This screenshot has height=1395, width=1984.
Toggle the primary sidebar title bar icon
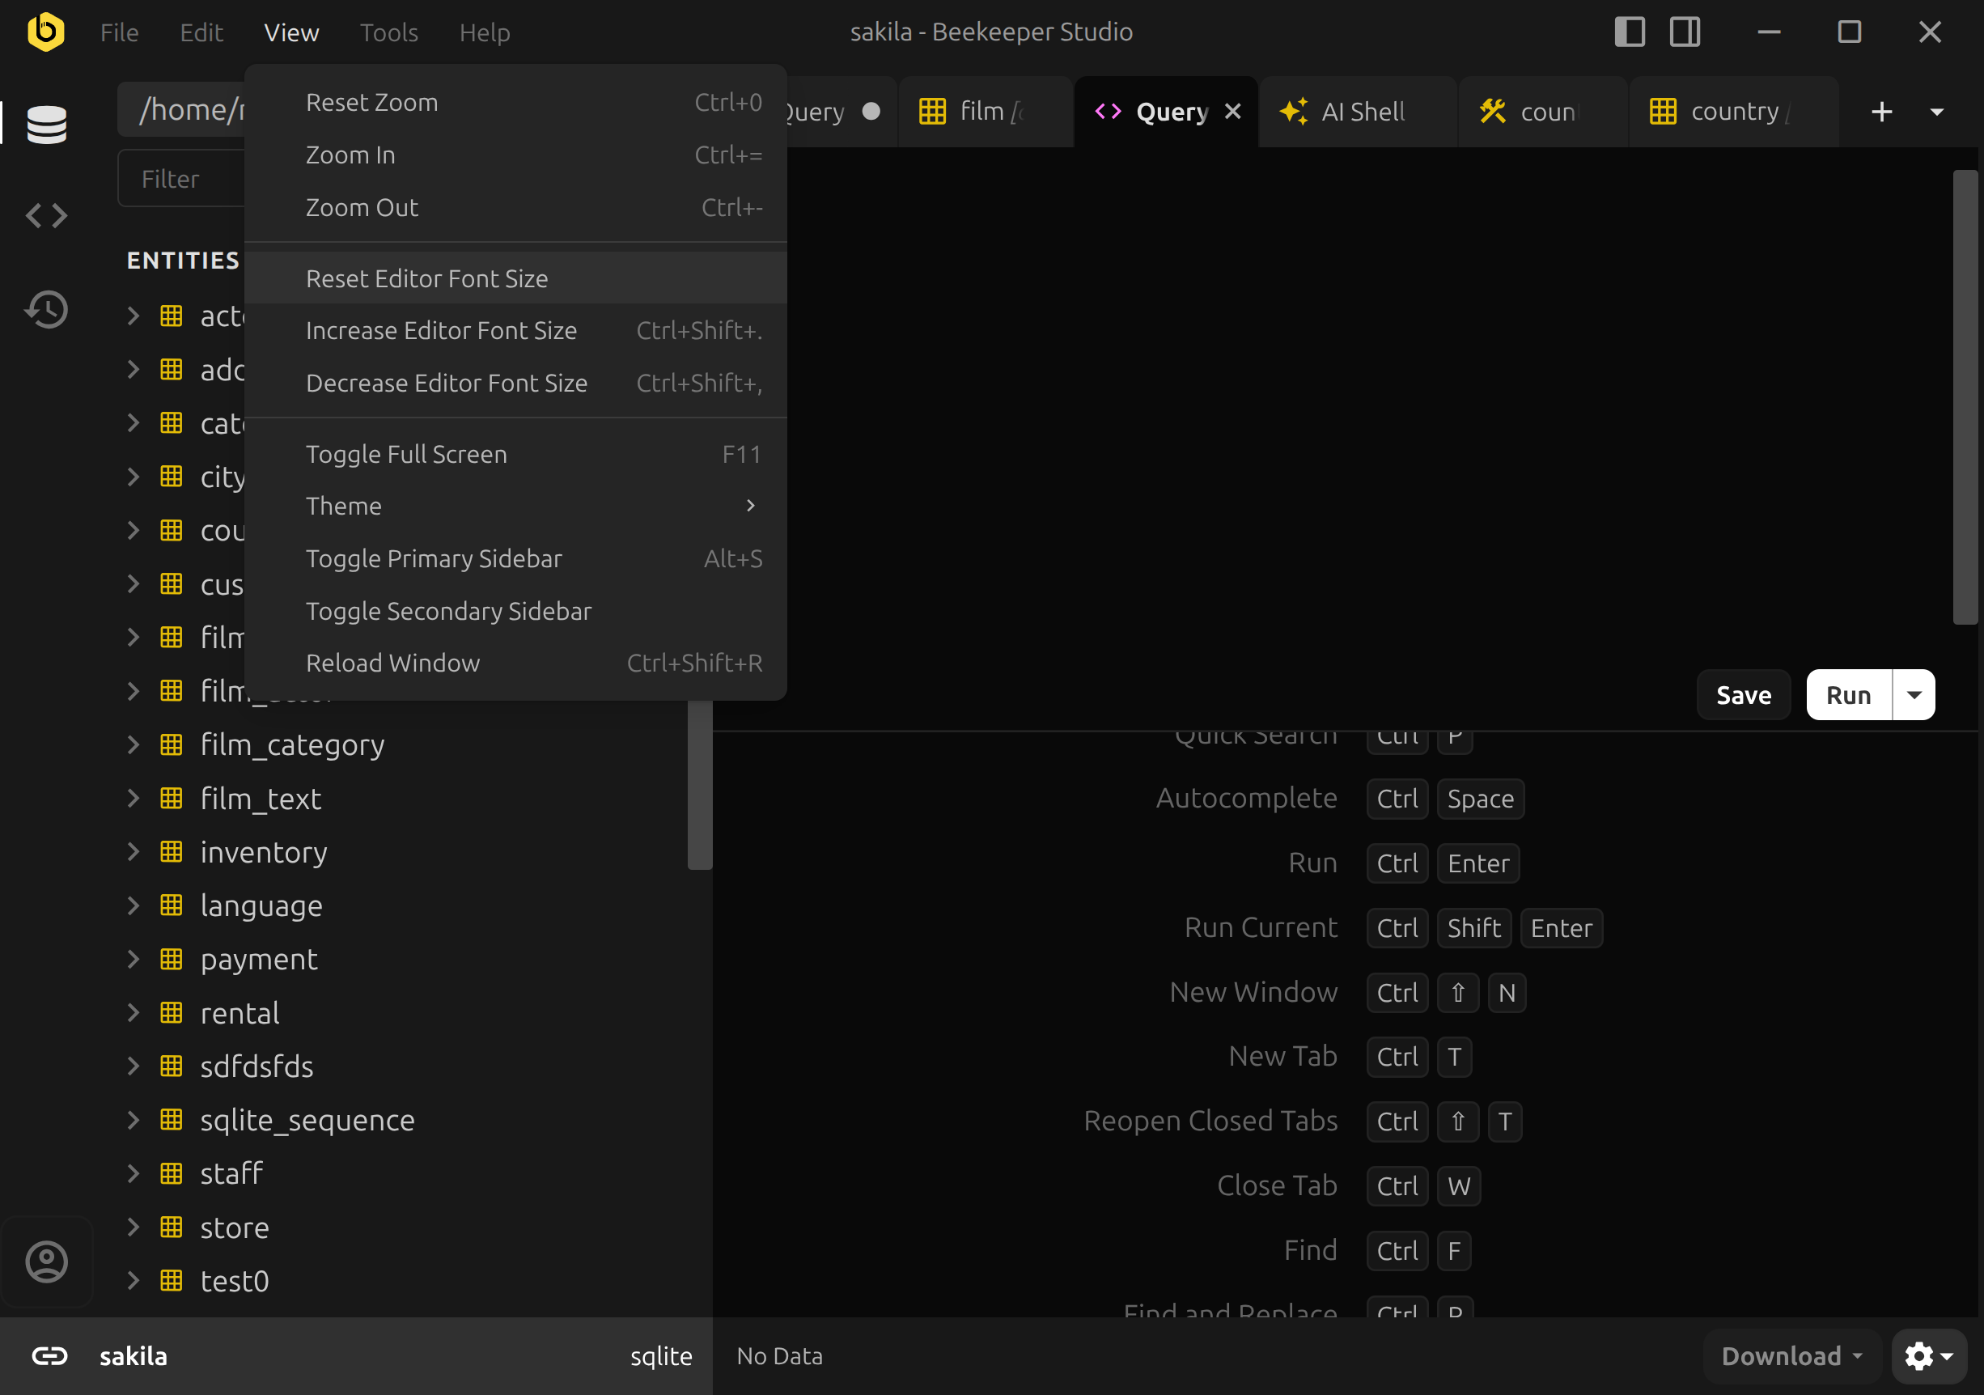coord(1630,32)
